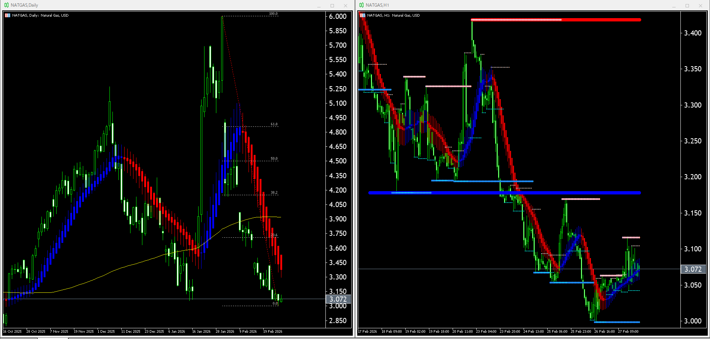
Task: Click the Fibonacci 0.0 level label
Action: coord(275,304)
